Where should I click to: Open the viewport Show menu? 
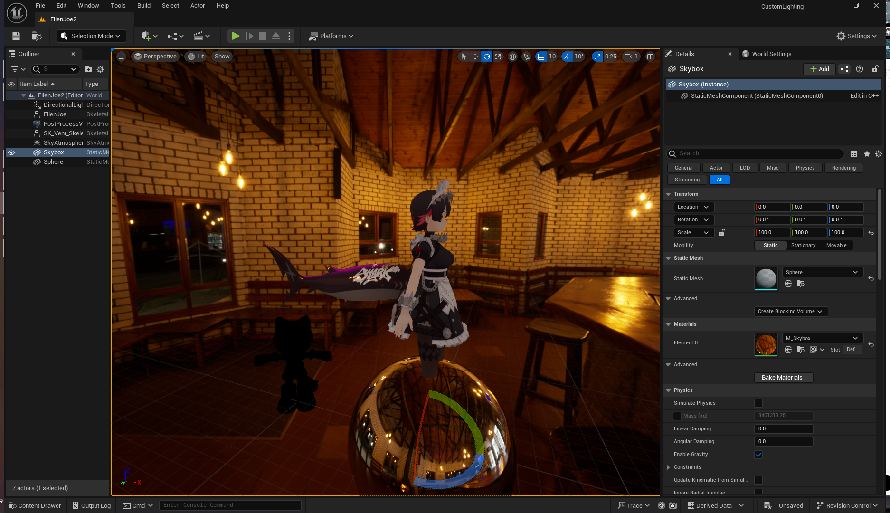click(x=222, y=57)
